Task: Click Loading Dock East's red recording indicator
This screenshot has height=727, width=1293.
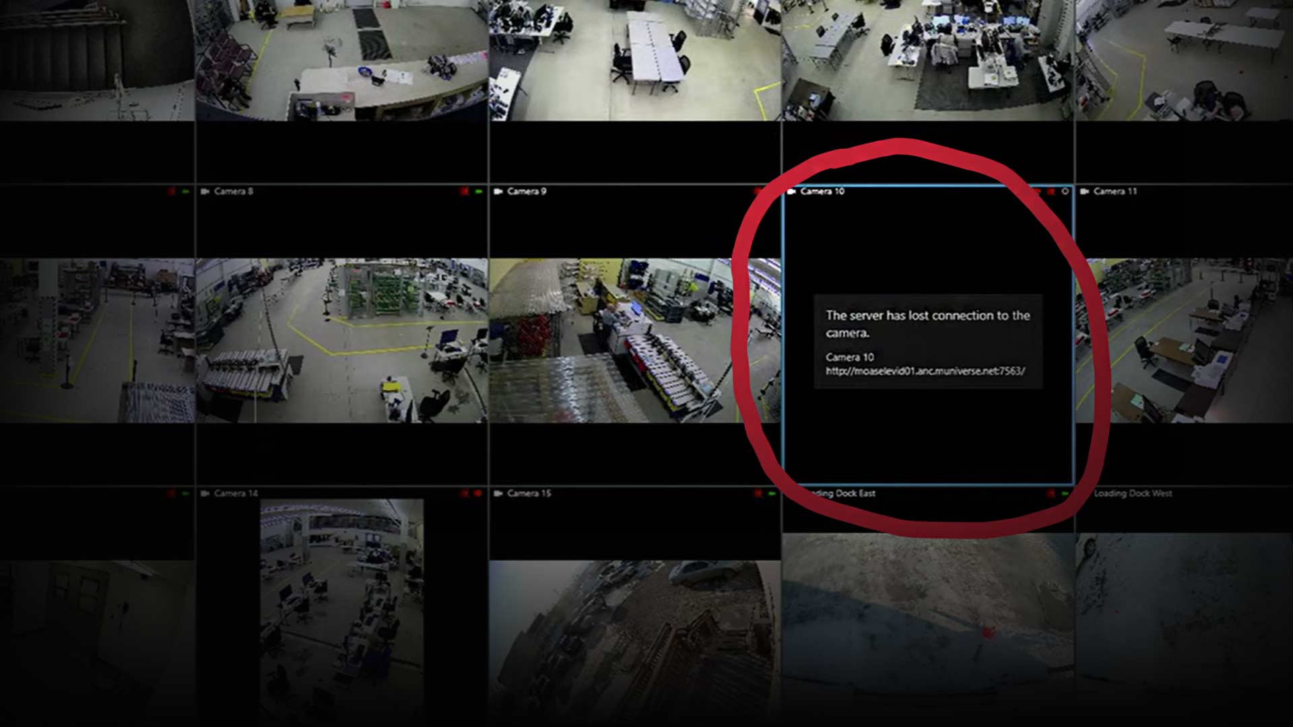Action: pyautogui.click(x=1051, y=493)
